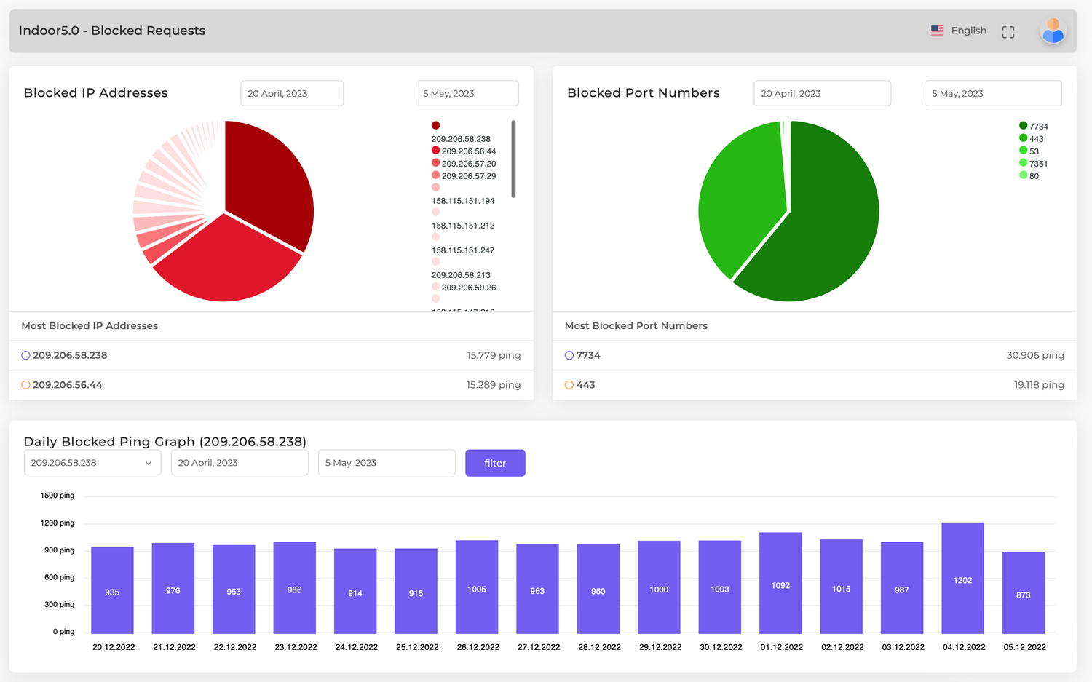The height and width of the screenshot is (682, 1092).
Task: Hide 209.206.56.44 in the IP legend
Action: (x=464, y=151)
